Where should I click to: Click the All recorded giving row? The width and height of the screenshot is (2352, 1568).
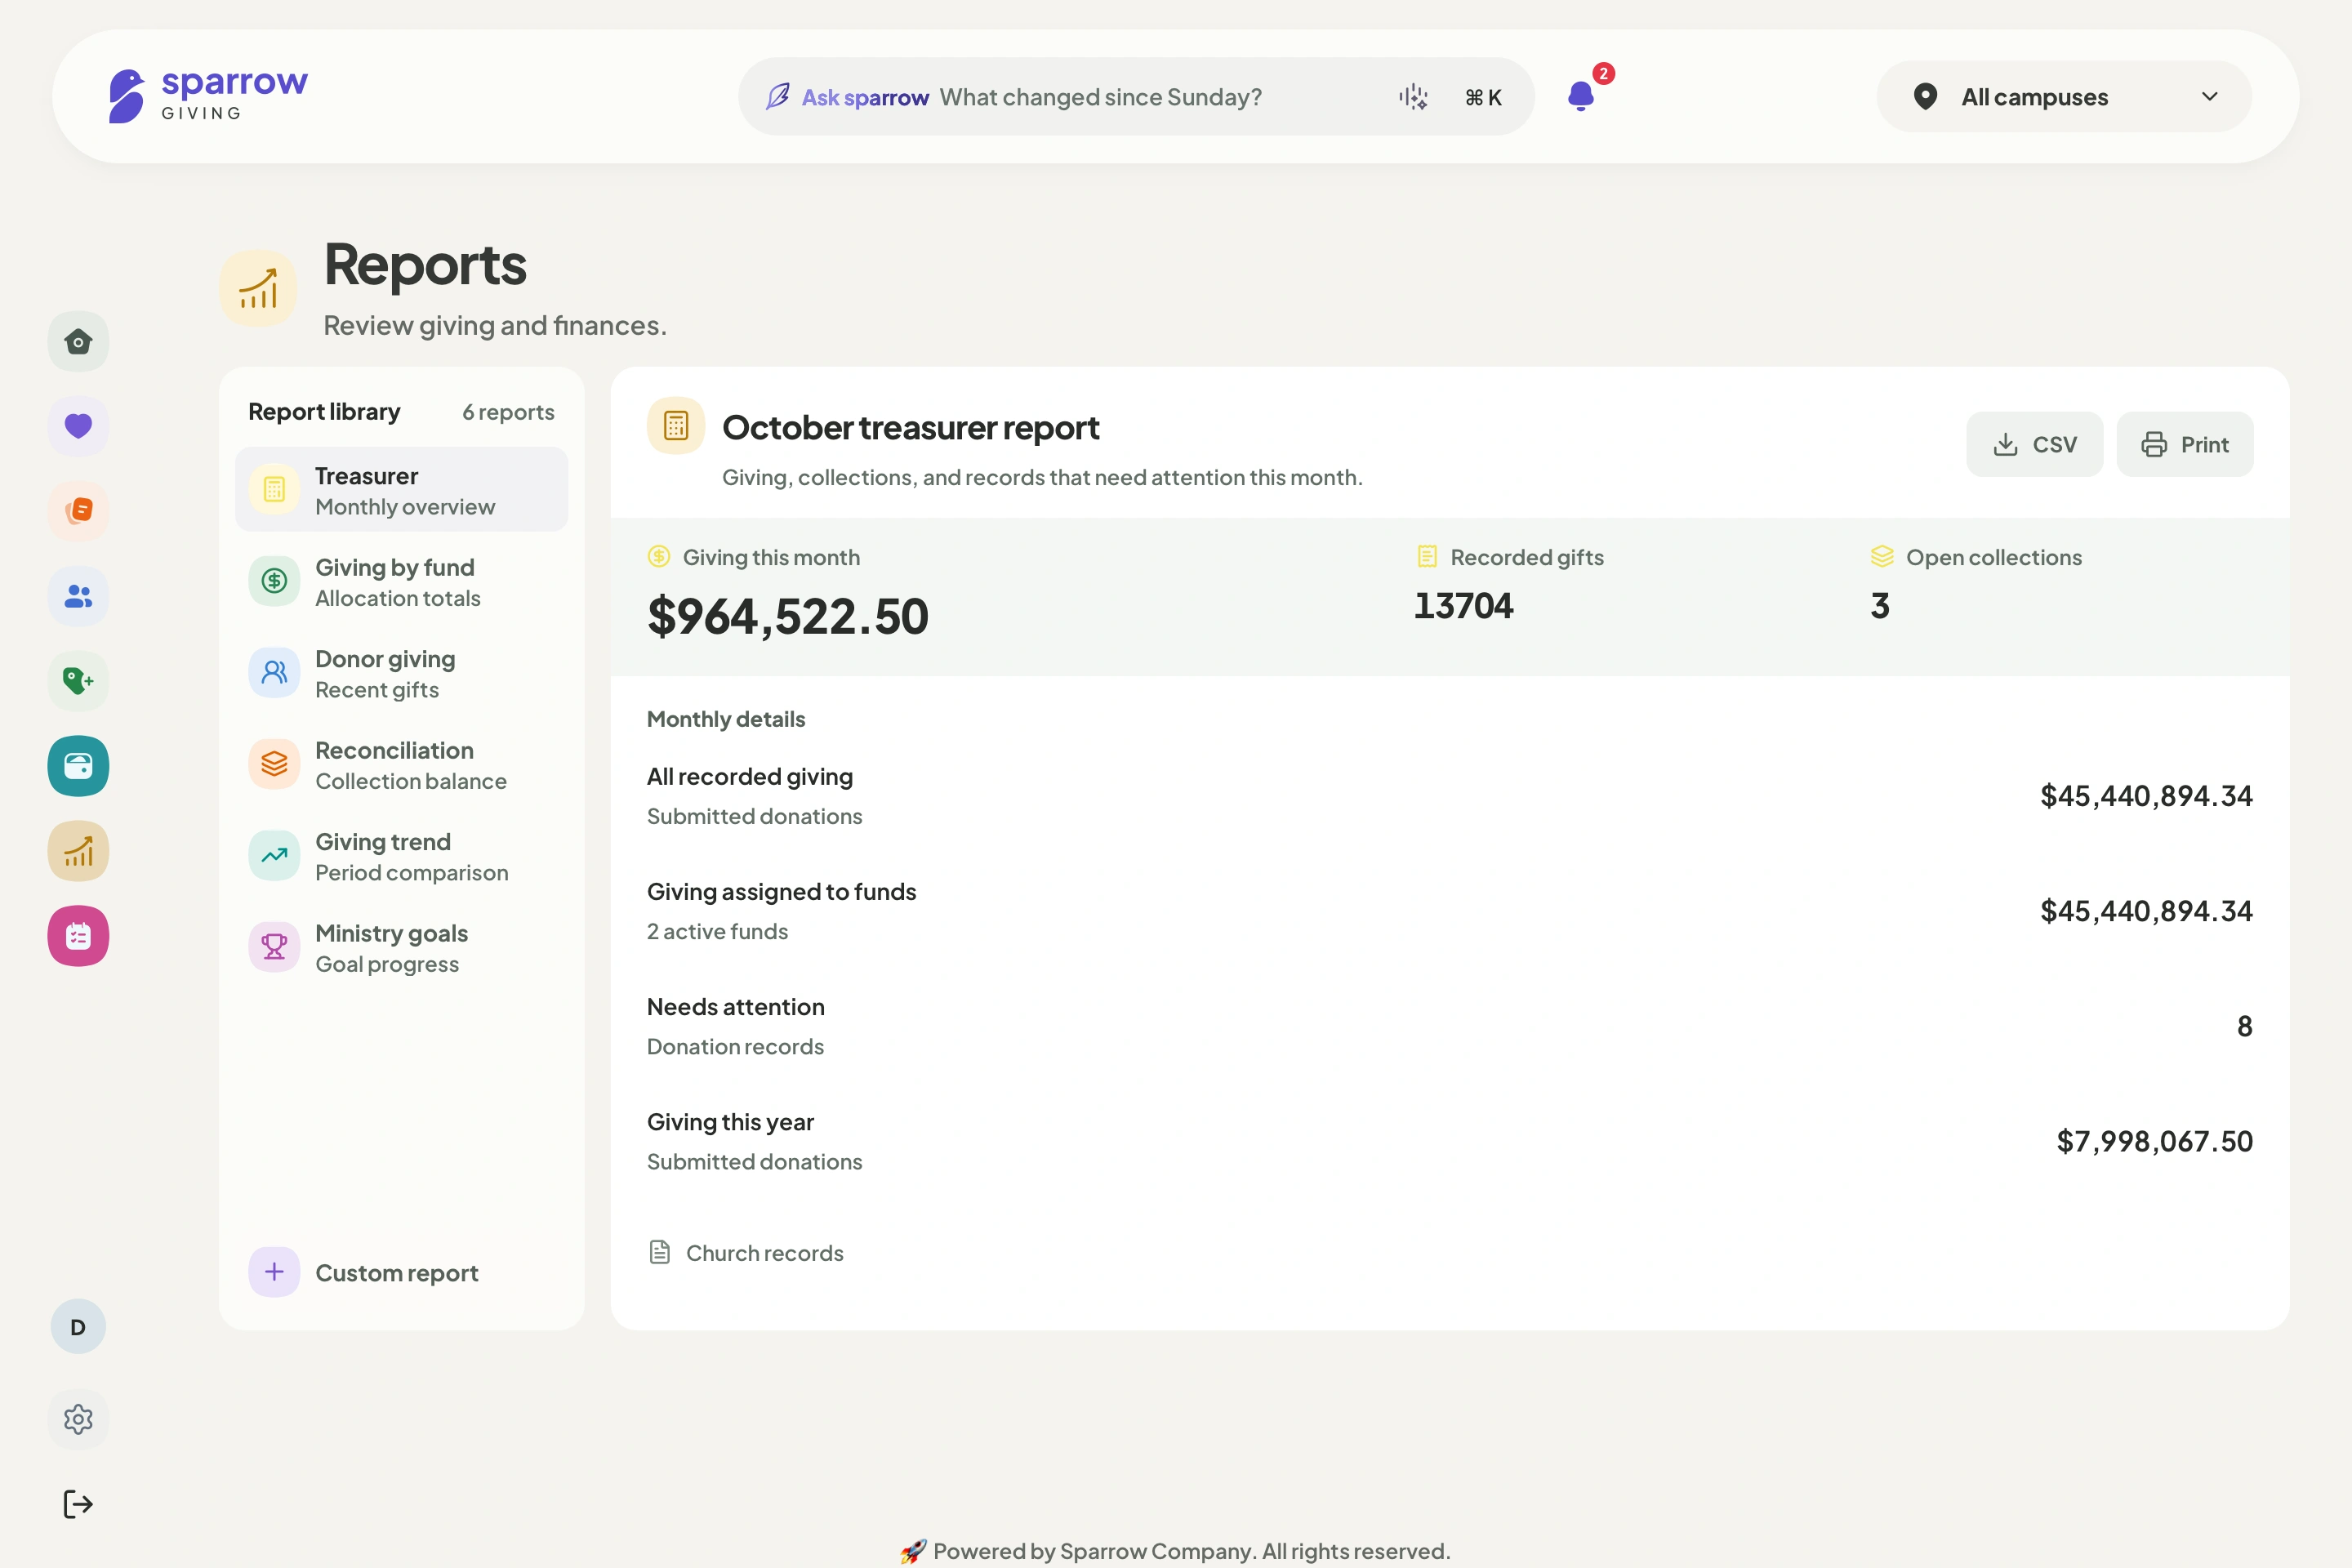1449,796
